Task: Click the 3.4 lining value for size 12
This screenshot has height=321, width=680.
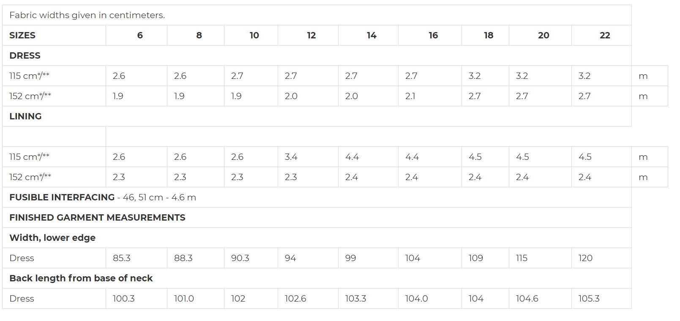Action: (x=308, y=157)
